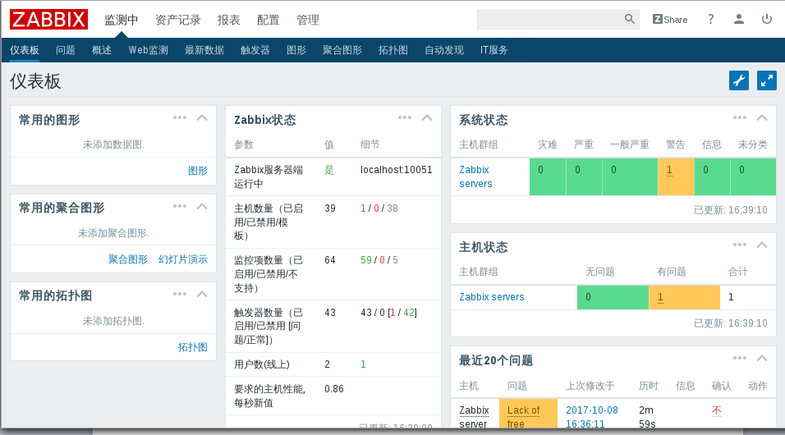
Task: Open the Web监测 submenu tab
Action: [148, 50]
